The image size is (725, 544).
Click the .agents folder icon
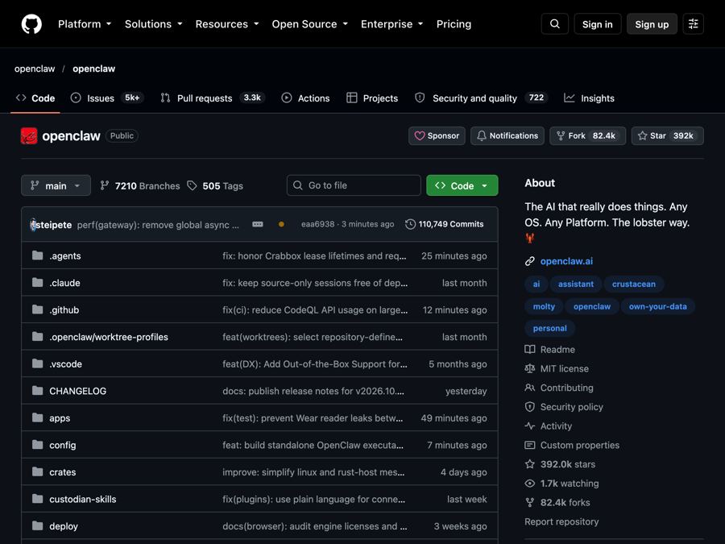tap(37, 255)
